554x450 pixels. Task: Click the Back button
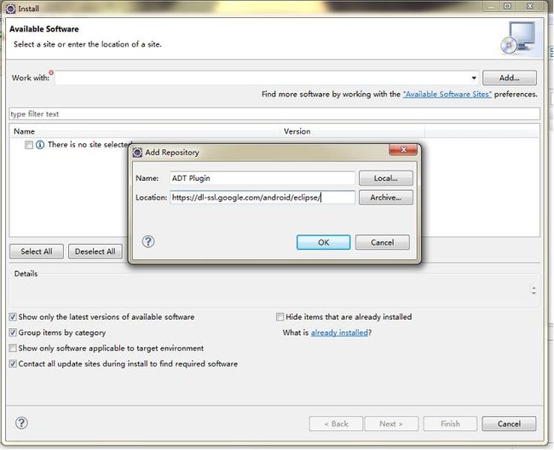336,424
